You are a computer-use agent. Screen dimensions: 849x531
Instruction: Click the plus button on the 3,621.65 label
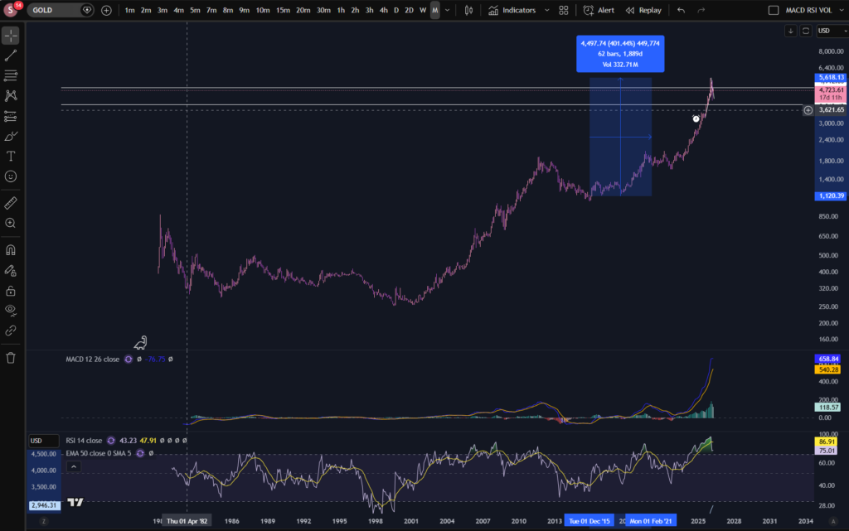[x=808, y=110]
